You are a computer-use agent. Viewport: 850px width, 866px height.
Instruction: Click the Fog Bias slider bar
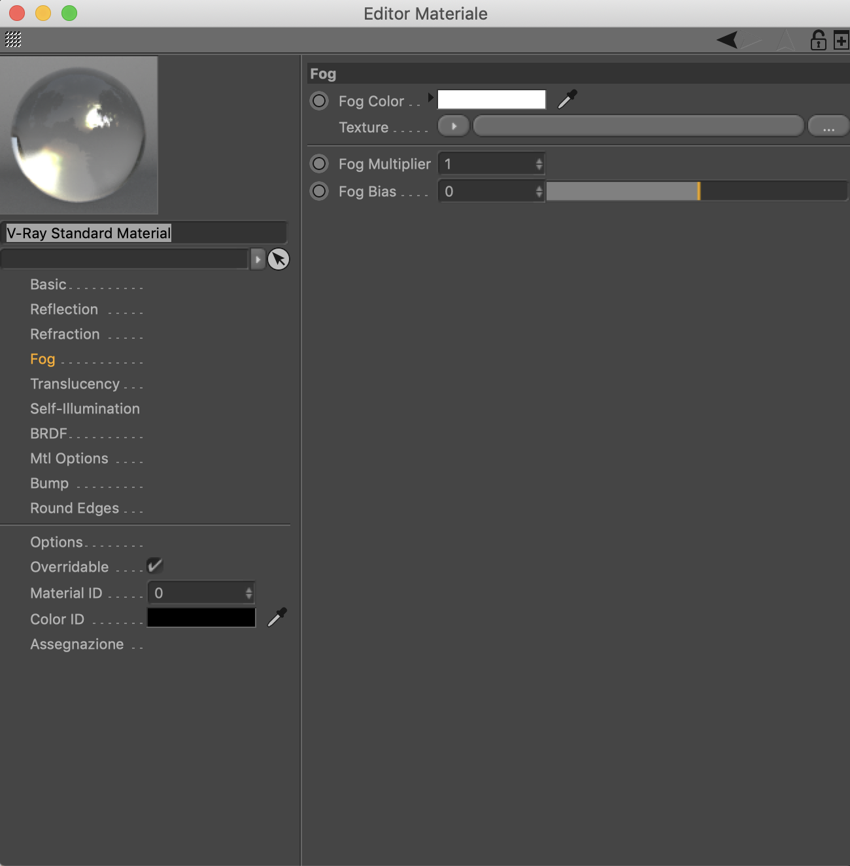(x=696, y=191)
